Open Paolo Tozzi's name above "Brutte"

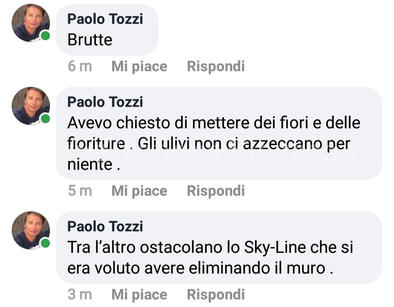[x=105, y=19]
